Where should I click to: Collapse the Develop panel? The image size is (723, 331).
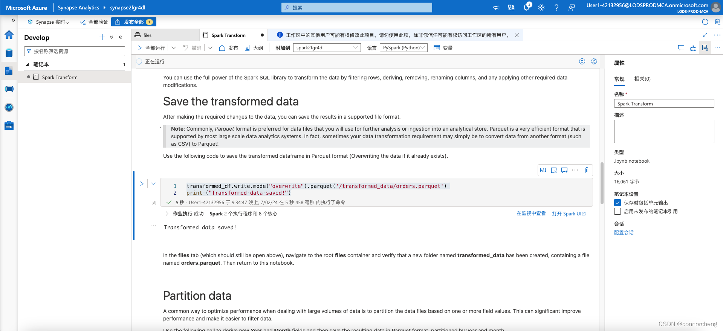click(121, 37)
